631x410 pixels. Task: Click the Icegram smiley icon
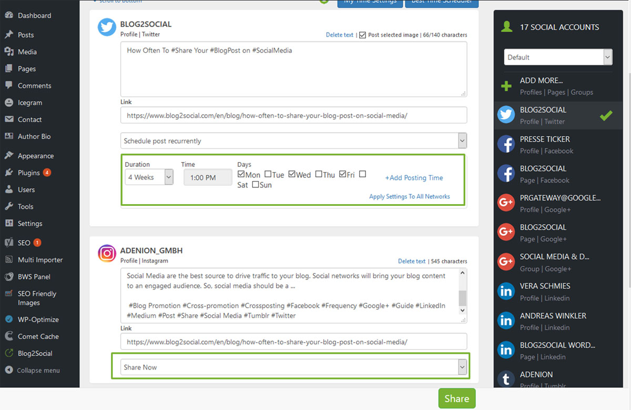[x=9, y=103]
